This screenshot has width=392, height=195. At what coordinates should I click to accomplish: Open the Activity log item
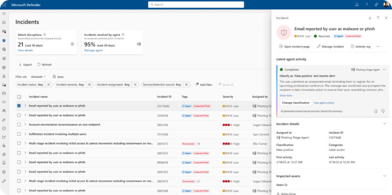tap(361, 46)
